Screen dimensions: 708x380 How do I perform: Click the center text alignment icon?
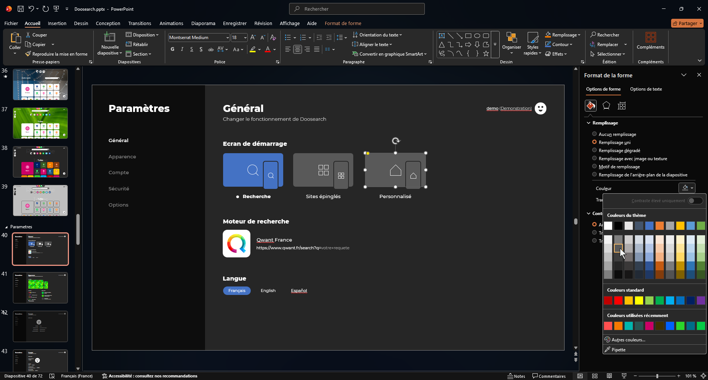(298, 49)
